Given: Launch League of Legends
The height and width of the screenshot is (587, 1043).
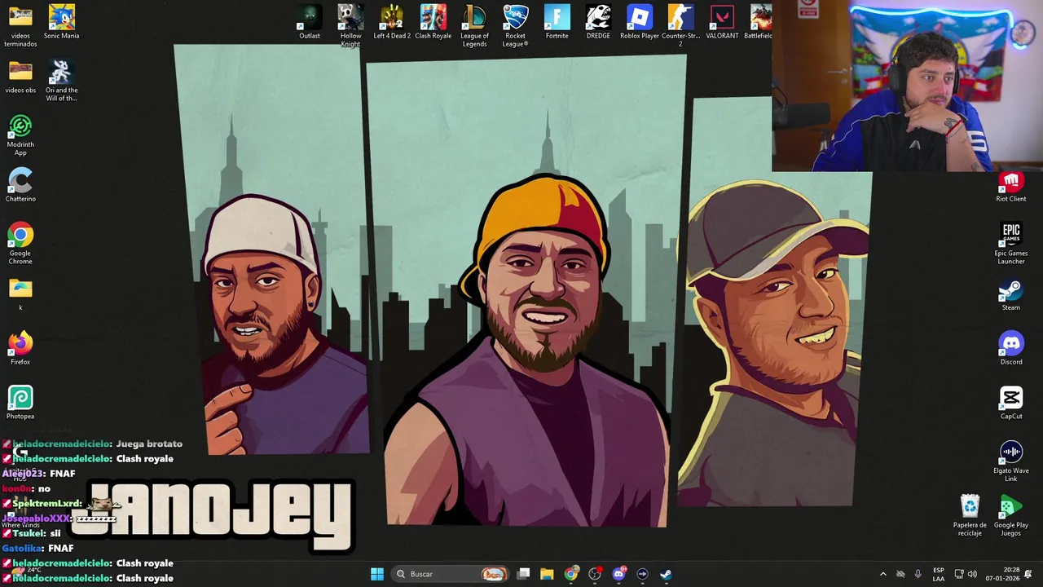Looking at the screenshot, I should coord(474,26).
